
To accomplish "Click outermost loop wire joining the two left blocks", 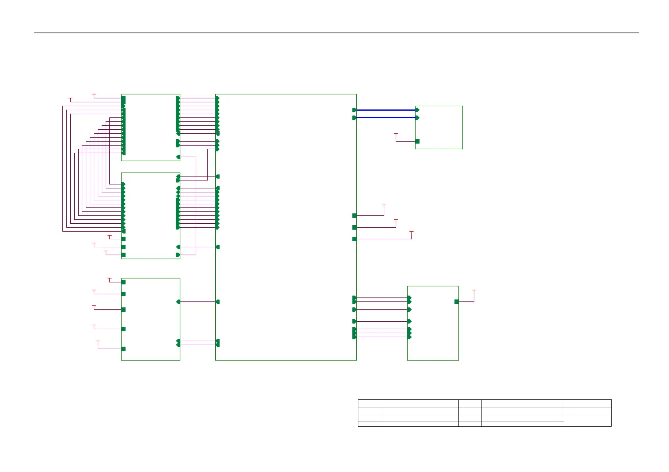I will pyautogui.click(x=63, y=169).
